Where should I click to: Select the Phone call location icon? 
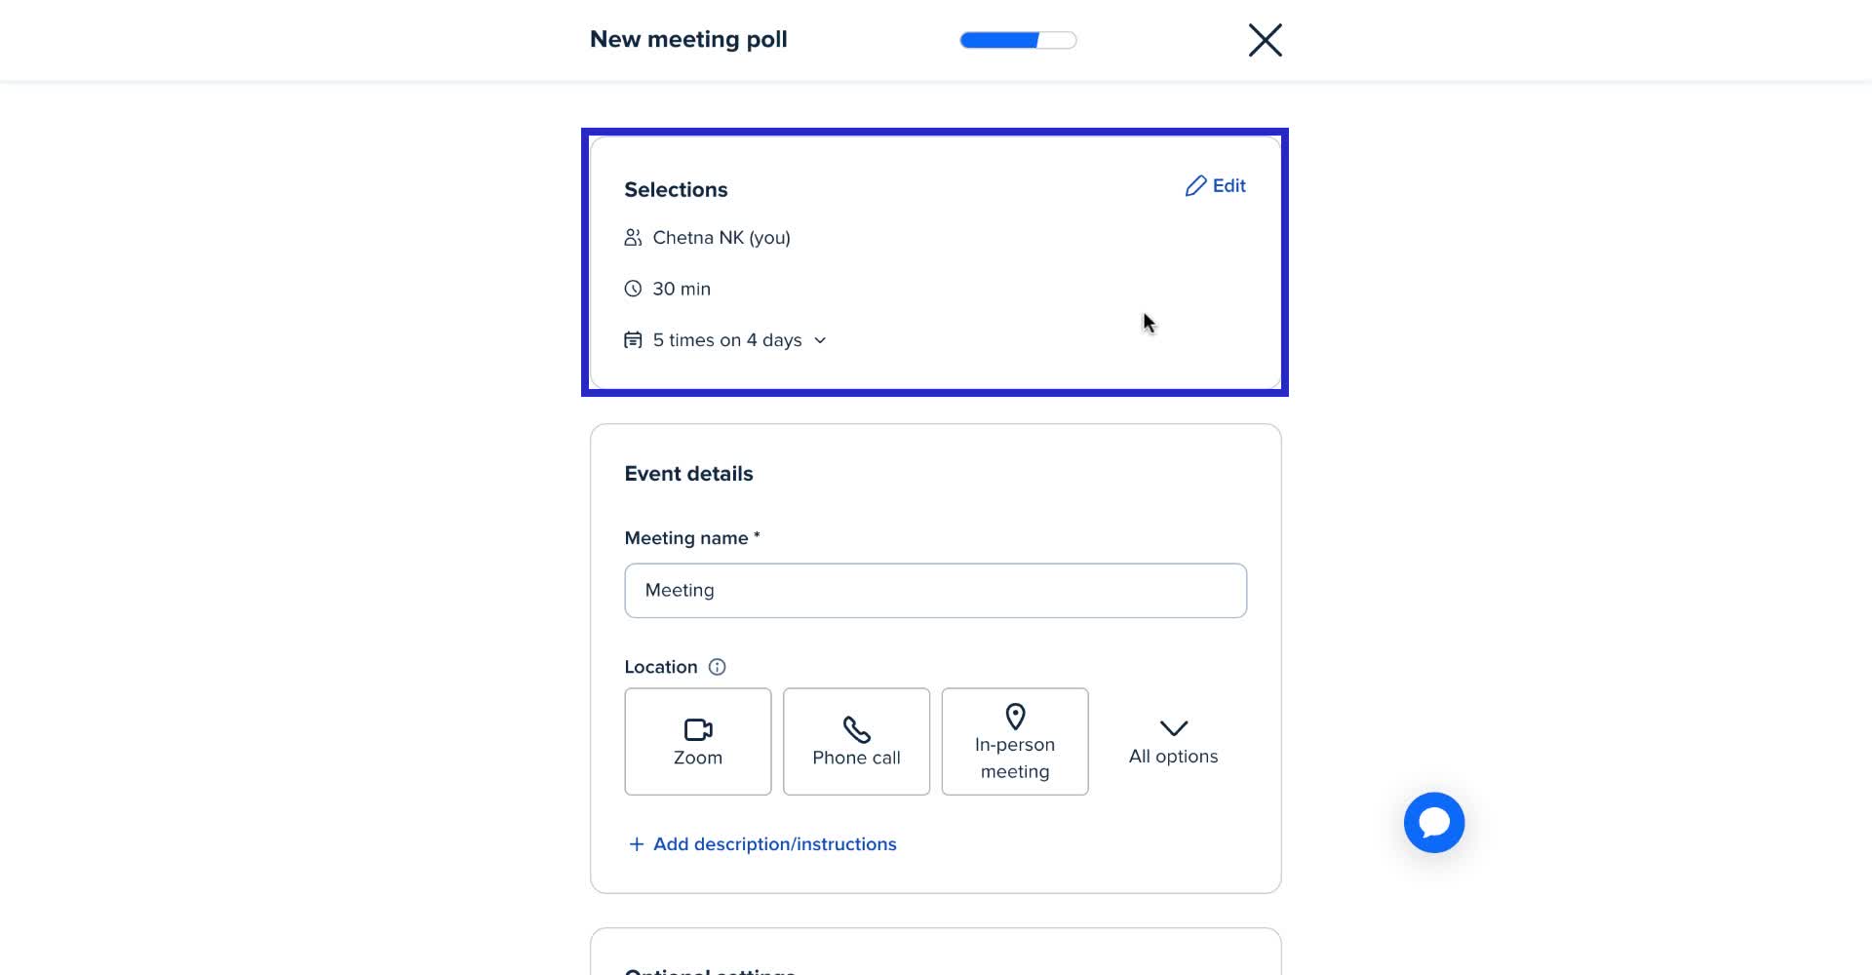point(856,728)
